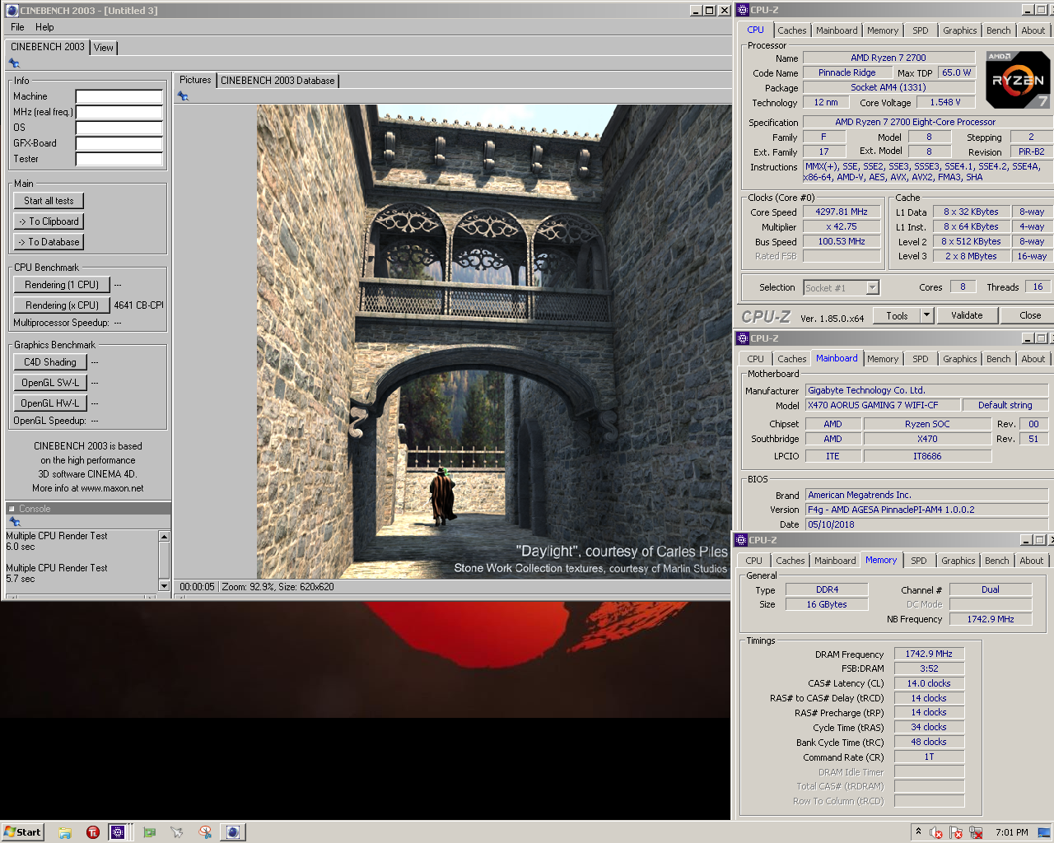Select the Pictures tab
The height and width of the screenshot is (843, 1054).
(195, 80)
